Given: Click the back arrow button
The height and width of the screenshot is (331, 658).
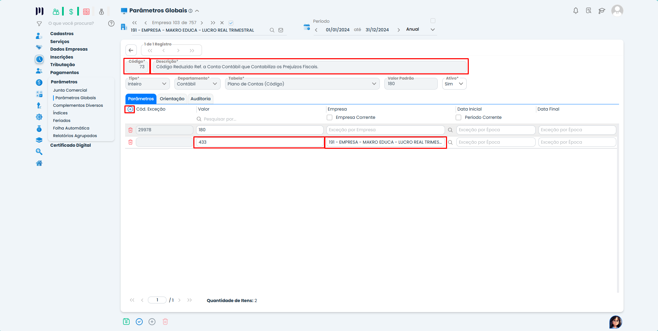Looking at the screenshot, I should click(131, 50).
